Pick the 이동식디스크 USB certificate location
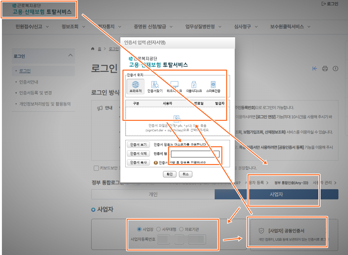This screenshot has height=255, width=348. [194, 86]
